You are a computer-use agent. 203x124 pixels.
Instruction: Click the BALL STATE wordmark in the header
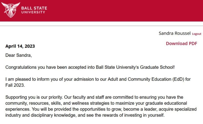point(34,8)
